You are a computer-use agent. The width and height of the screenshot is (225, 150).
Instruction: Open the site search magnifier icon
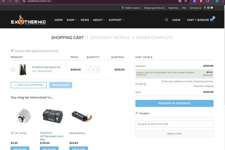(166, 20)
